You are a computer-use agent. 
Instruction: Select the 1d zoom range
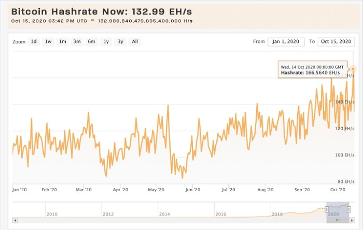pos(34,42)
